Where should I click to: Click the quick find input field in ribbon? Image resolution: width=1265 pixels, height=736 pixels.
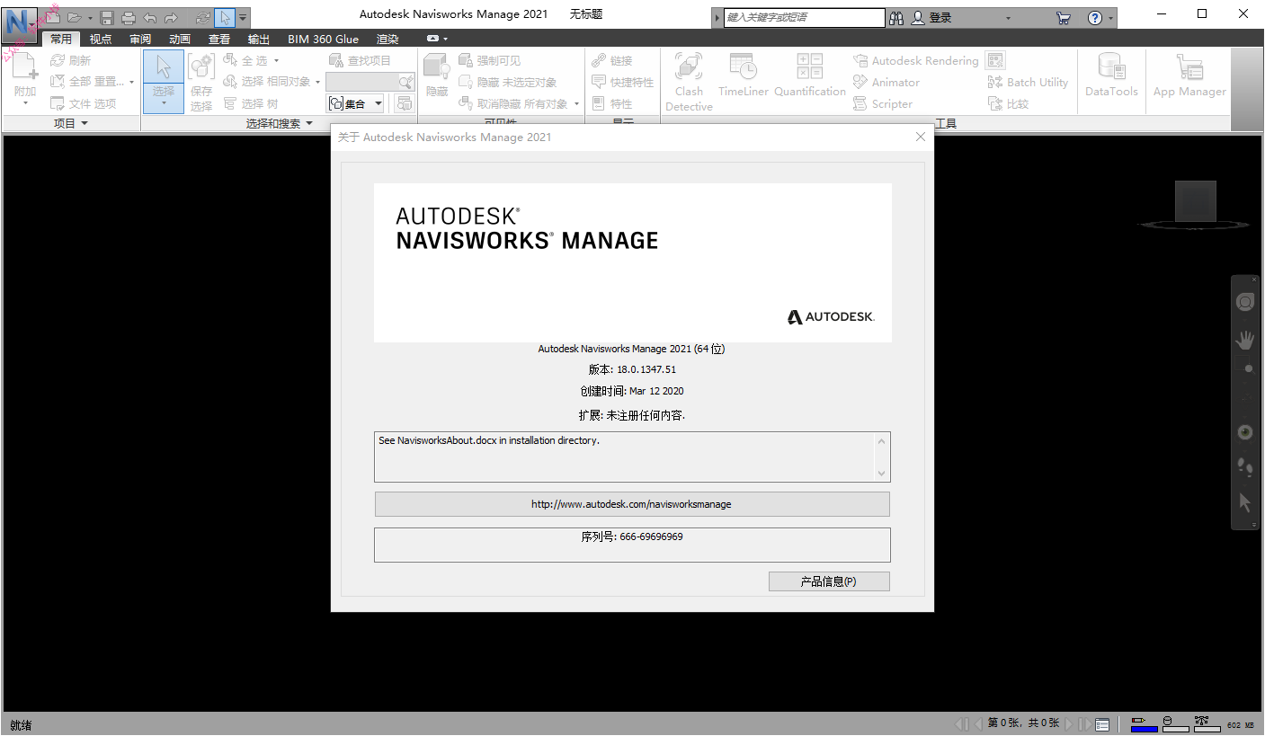(x=362, y=82)
